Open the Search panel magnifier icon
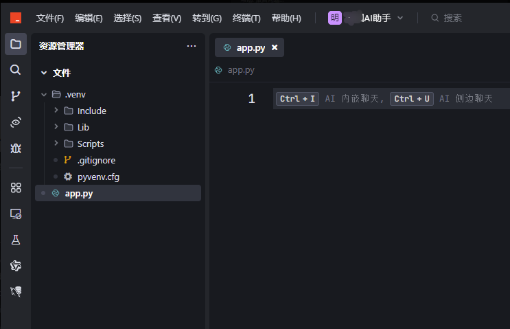 pyautogui.click(x=15, y=69)
